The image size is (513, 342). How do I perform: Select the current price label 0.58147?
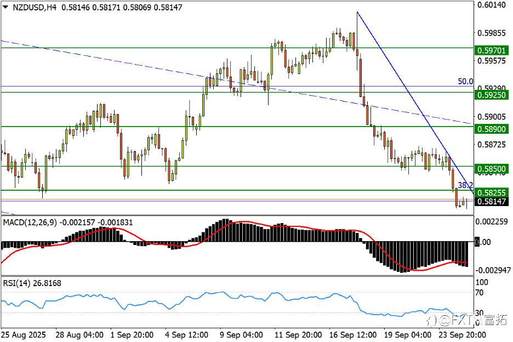492,201
